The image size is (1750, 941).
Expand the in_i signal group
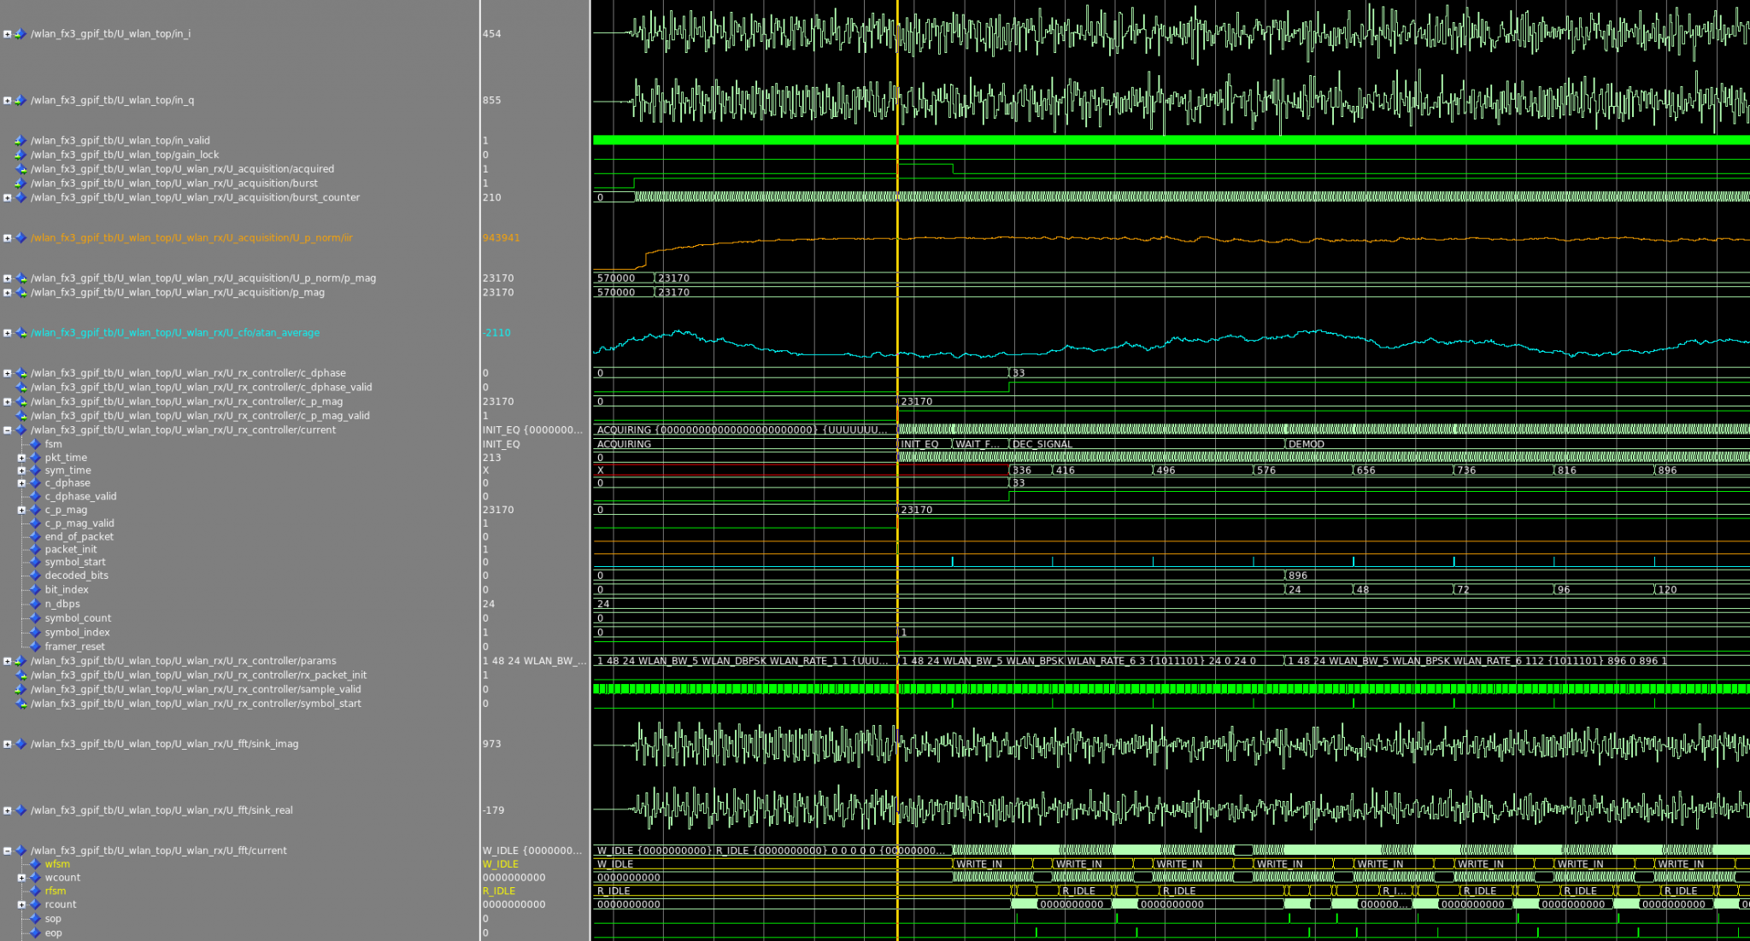click(7, 34)
